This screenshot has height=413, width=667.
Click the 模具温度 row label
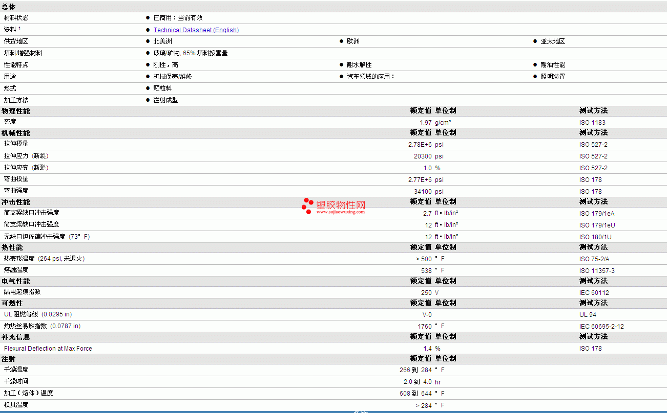(16, 405)
